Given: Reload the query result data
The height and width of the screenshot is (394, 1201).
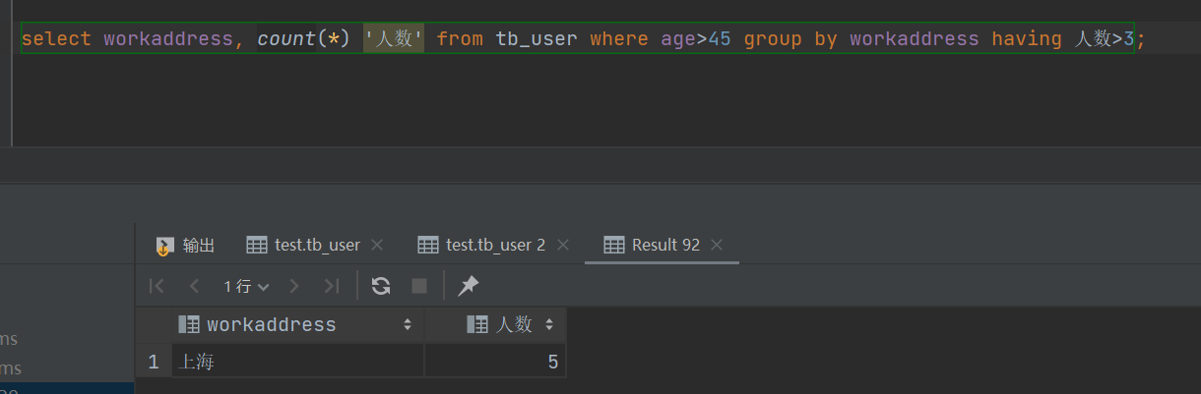Looking at the screenshot, I should (x=381, y=286).
